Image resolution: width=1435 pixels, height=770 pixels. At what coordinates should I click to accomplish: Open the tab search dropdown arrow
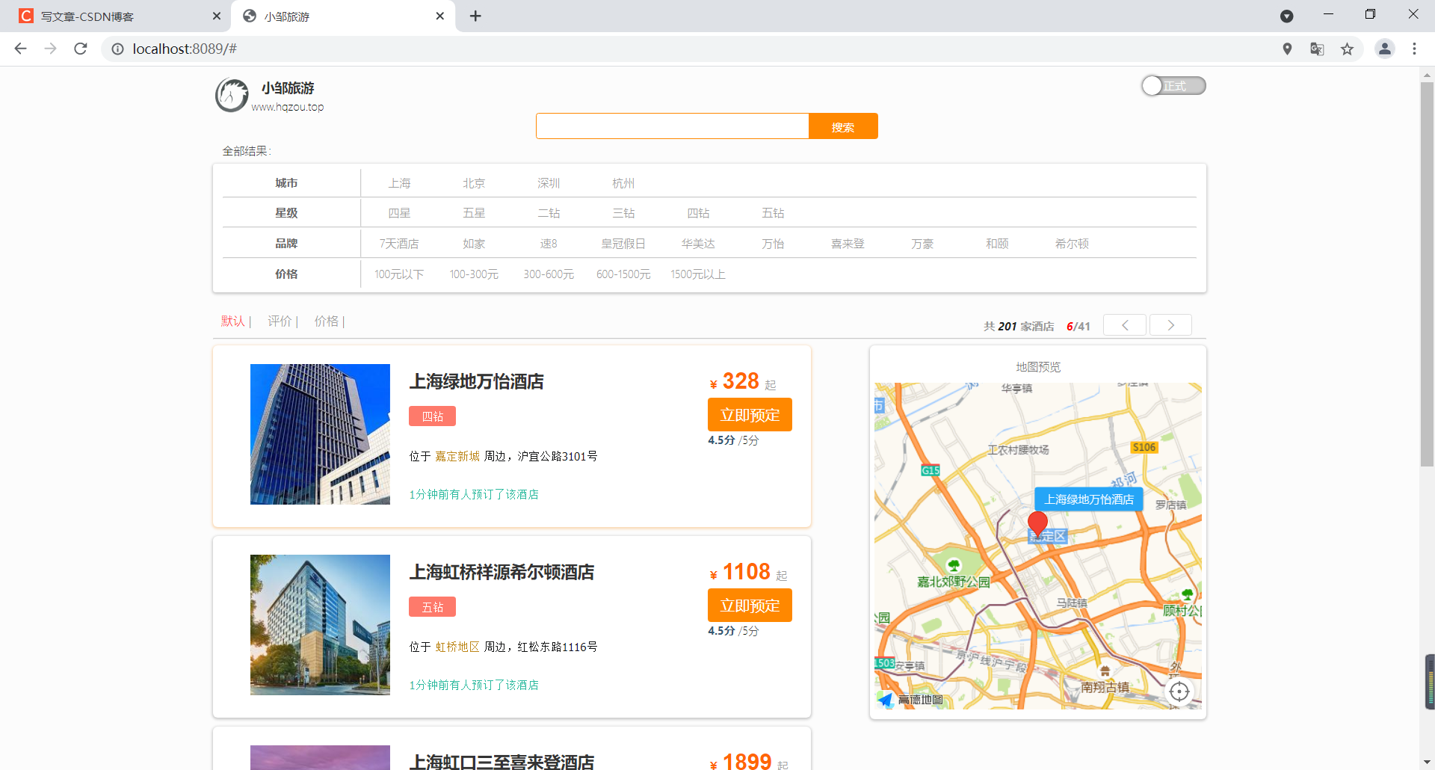click(x=1287, y=16)
